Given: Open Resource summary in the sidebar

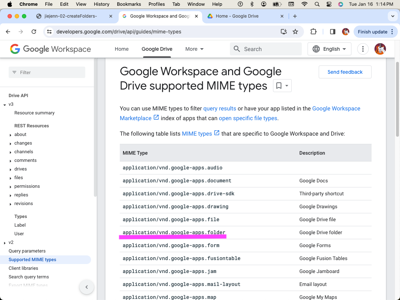Looking at the screenshot, I should point(35,113).
